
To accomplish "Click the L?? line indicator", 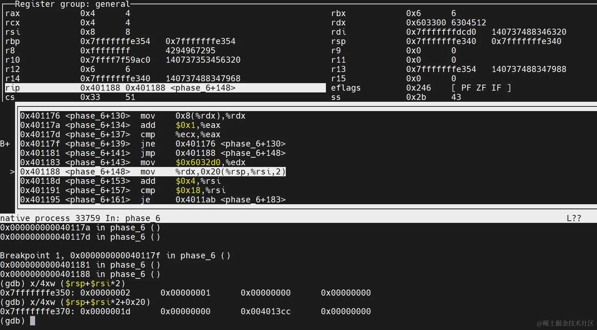I will [x=574, y=219].
